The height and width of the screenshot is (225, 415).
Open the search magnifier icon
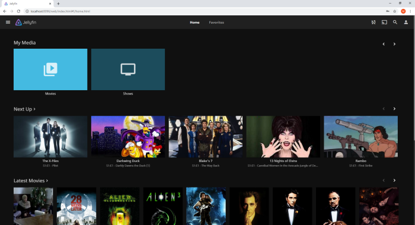coord(395,22)
